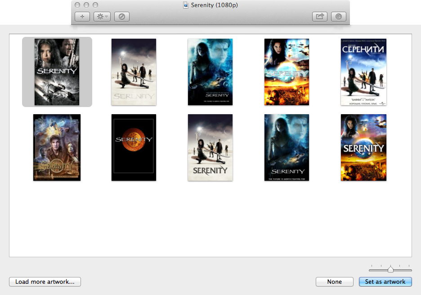The image size is (421, 295).
Task: Click Load more artwork button
Action: (45, 282)
